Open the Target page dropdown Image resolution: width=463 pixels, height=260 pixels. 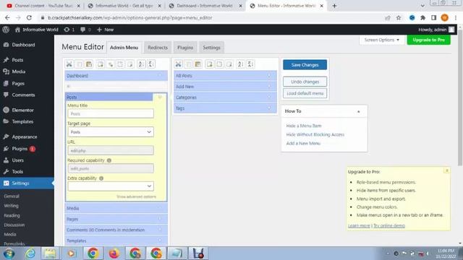pos(111,131)
